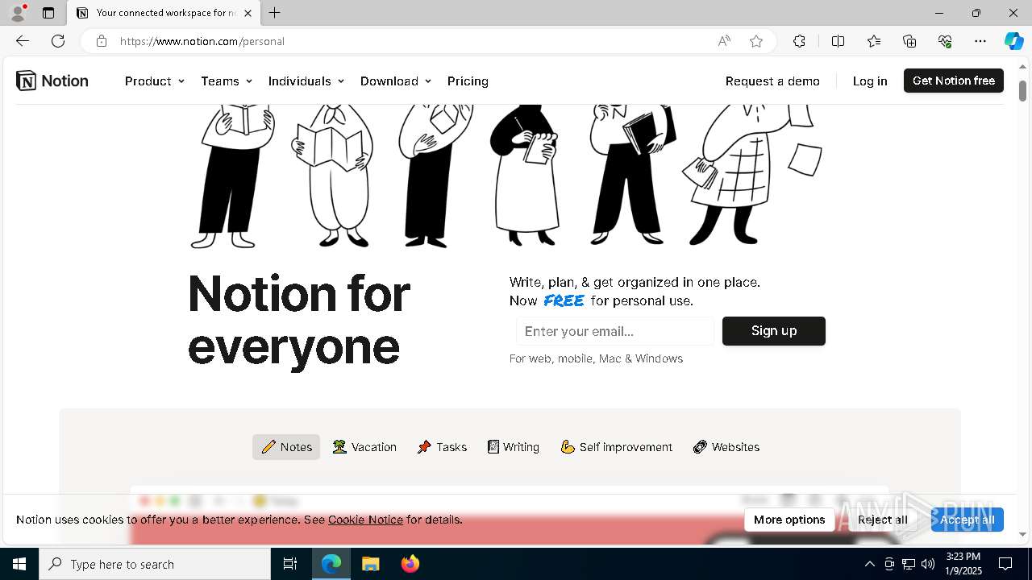The height and width of the screenshot is (580, 1032).
Task: Toggle split screen view
Action: (838, 41)
